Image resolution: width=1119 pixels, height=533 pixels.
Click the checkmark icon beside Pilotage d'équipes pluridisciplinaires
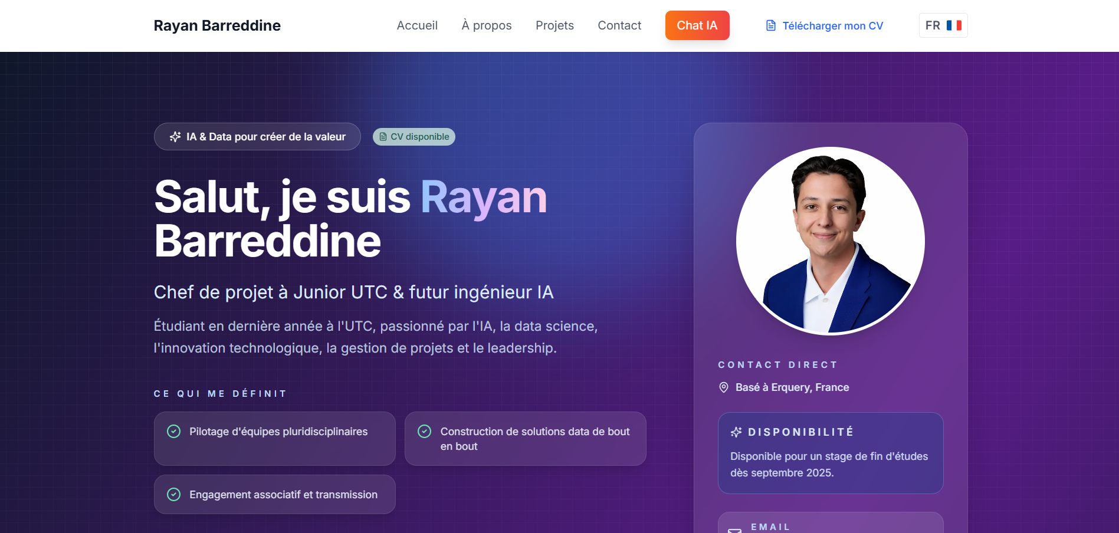pos(173,431)
